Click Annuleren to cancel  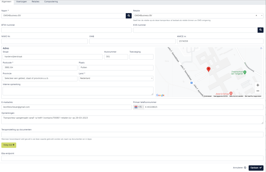[239, 168]
